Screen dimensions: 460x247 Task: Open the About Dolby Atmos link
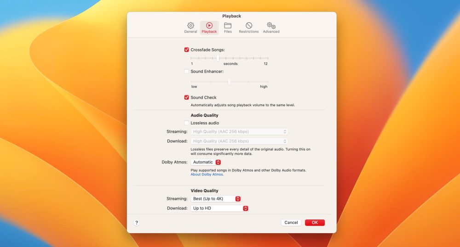207,174
